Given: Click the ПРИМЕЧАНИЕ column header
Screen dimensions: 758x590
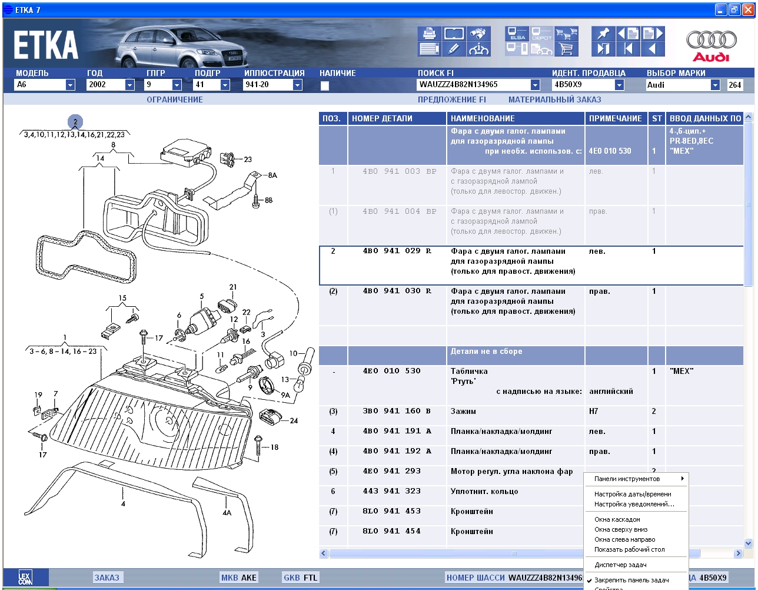Looking at the screenshot, I should (x=616, y=118).
